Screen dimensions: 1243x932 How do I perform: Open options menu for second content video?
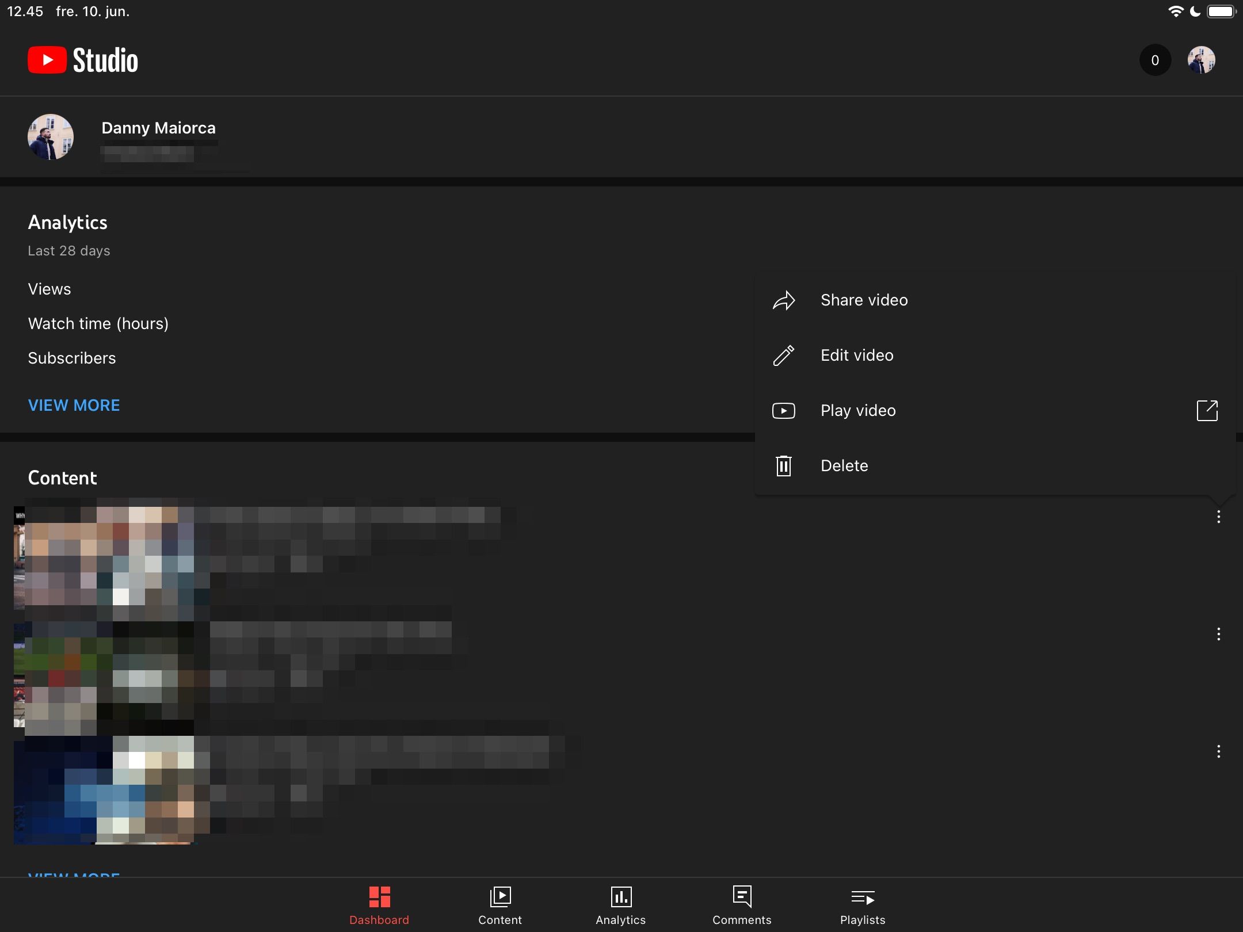pyautogui.click(x=1218, y=634)
